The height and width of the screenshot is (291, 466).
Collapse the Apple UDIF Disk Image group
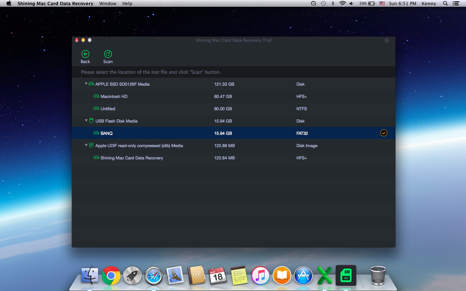tap(86, 145)
